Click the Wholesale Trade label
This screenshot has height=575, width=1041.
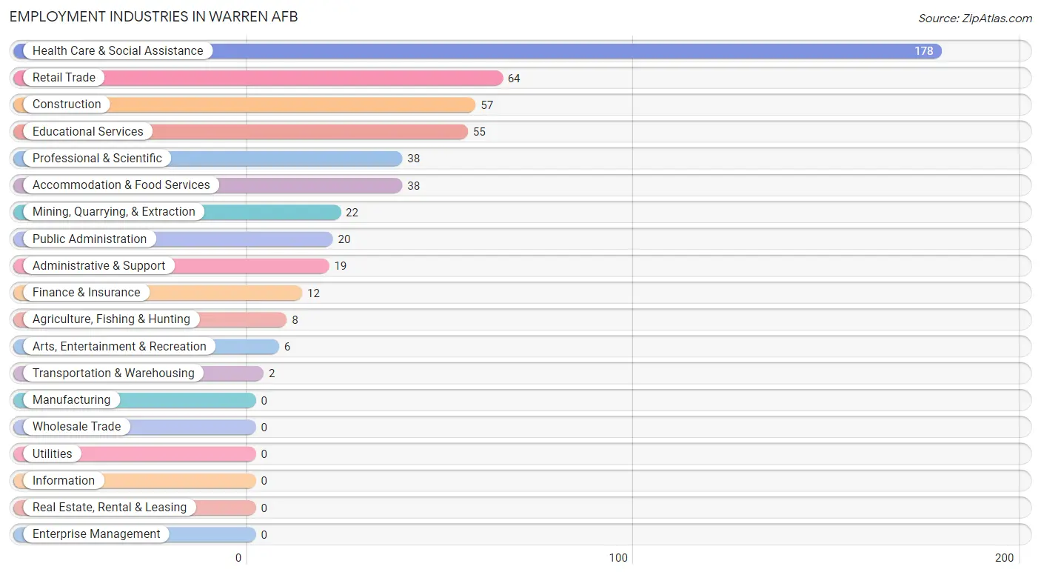76,427
